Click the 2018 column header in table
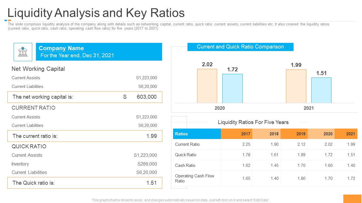The width and height of the screenshot is (362, 203). (x=266, y=134)
